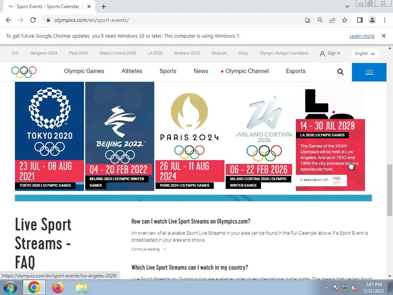Click 'Which Live Sport Streams can I watch' question
This screenshot has height=295, width=393.
(190, 267)
